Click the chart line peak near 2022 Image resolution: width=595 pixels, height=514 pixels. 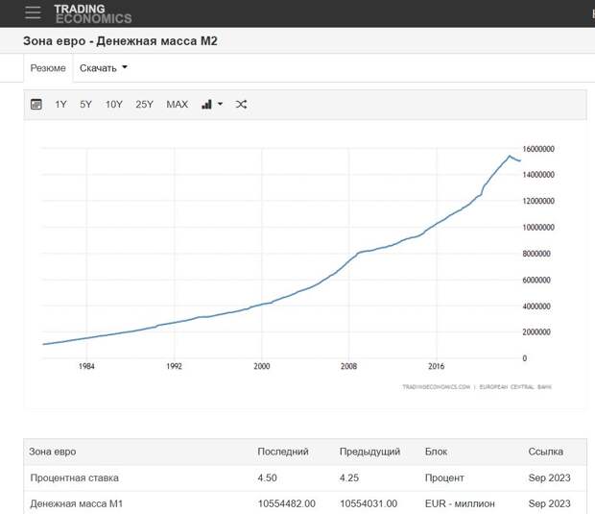510,156
